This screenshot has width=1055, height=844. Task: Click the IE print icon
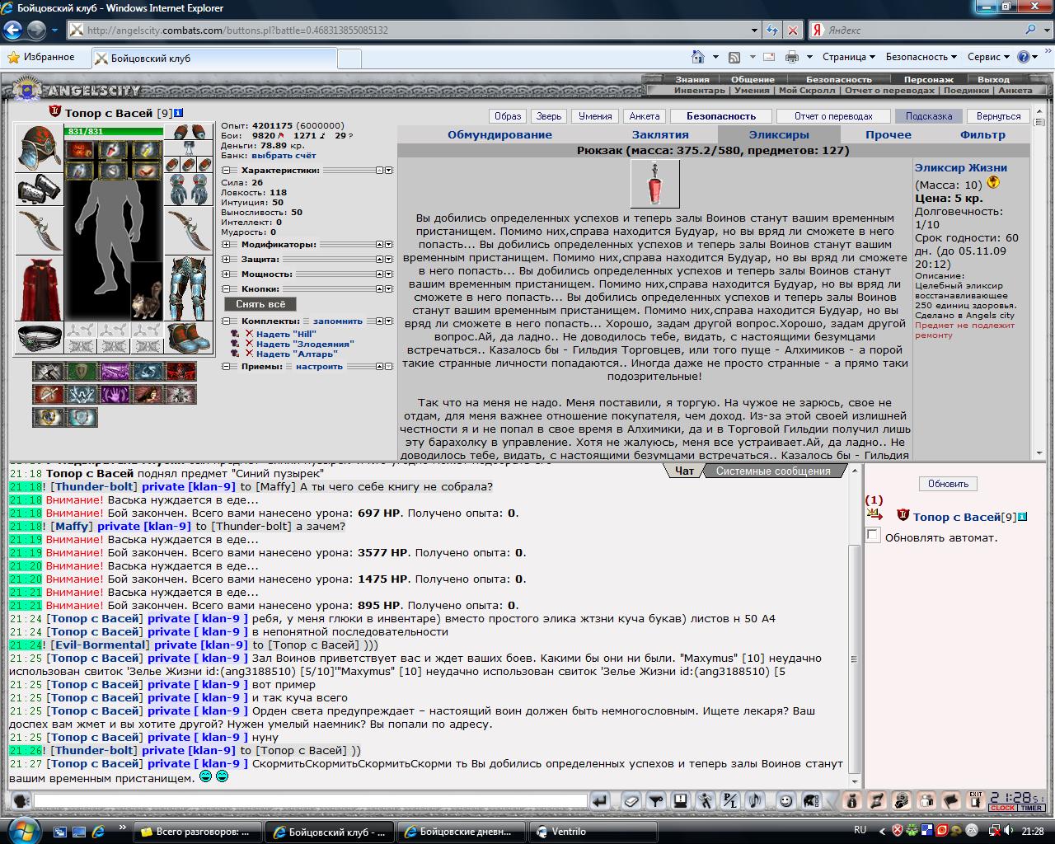(x=792, y=57)
